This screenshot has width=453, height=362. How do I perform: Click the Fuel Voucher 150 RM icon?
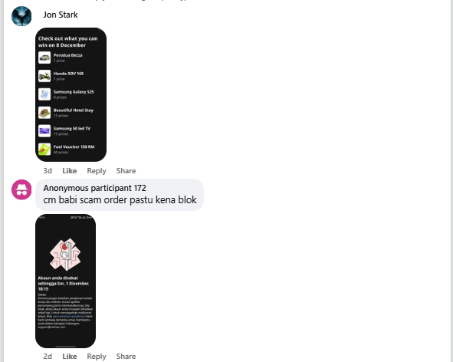click(44, 150)
